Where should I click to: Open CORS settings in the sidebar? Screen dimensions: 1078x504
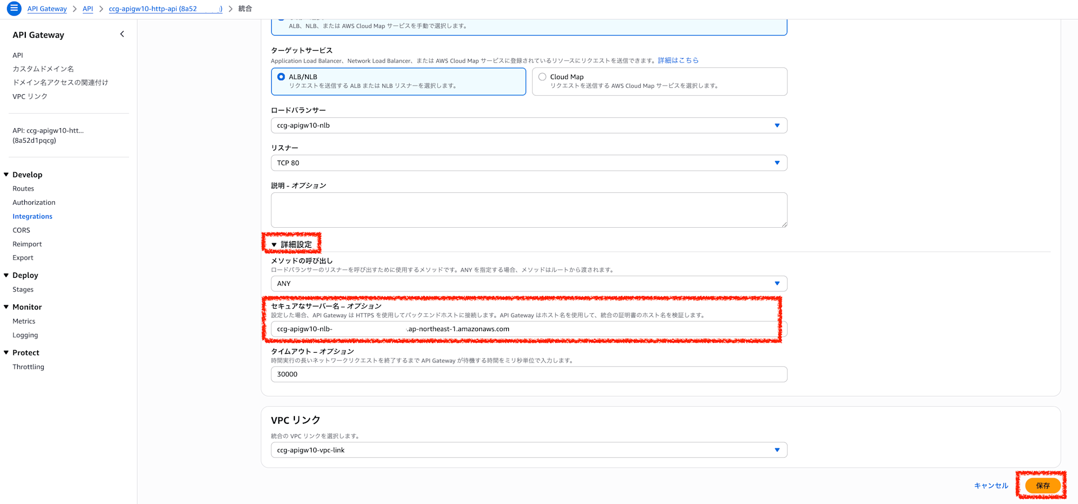click(22, 230)
